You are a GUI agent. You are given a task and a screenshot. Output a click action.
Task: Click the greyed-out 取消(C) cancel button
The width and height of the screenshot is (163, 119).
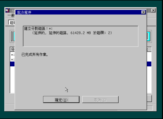(100, 100)
